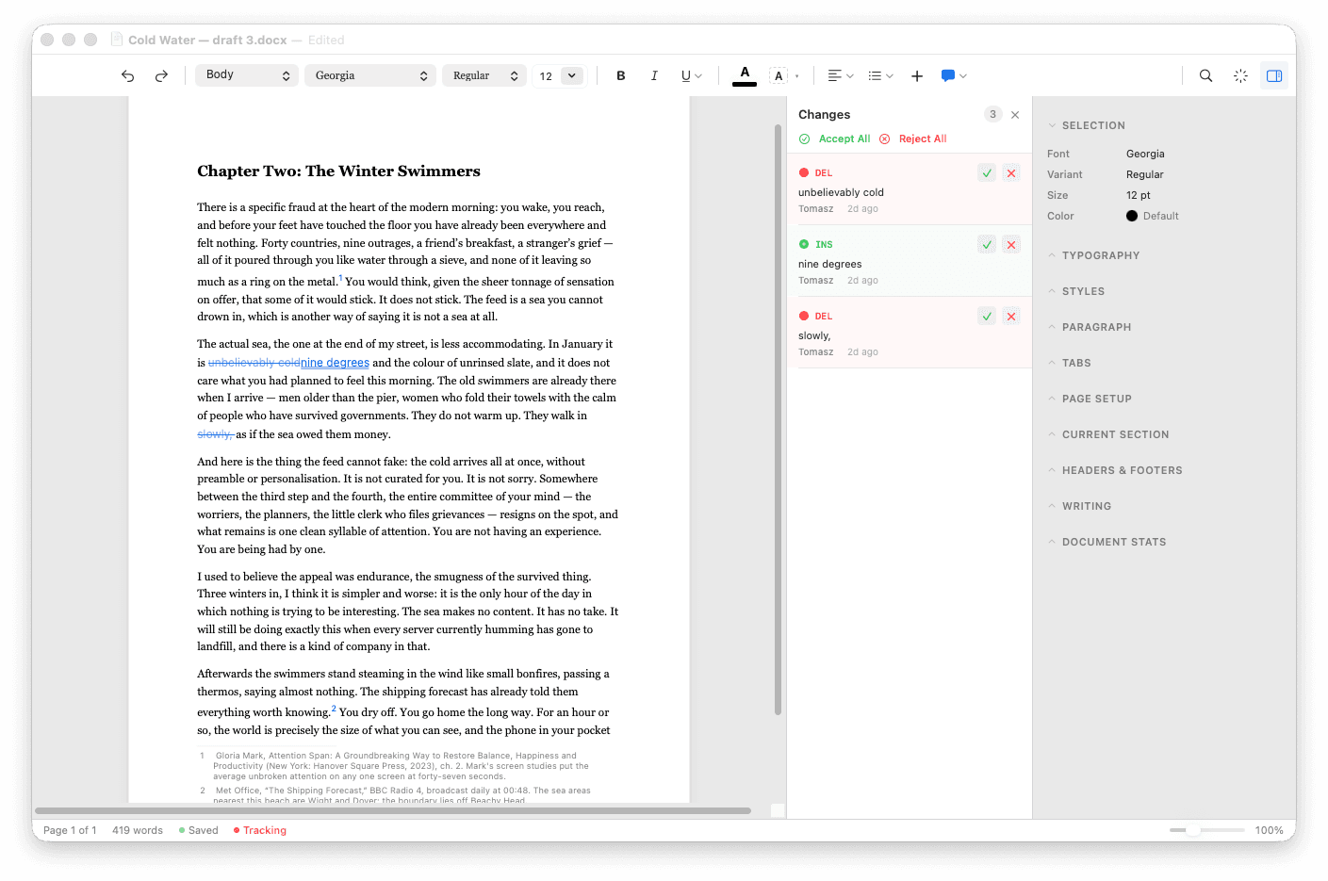
Task: Collapse the Selection section
Action: pos(1087,125)
